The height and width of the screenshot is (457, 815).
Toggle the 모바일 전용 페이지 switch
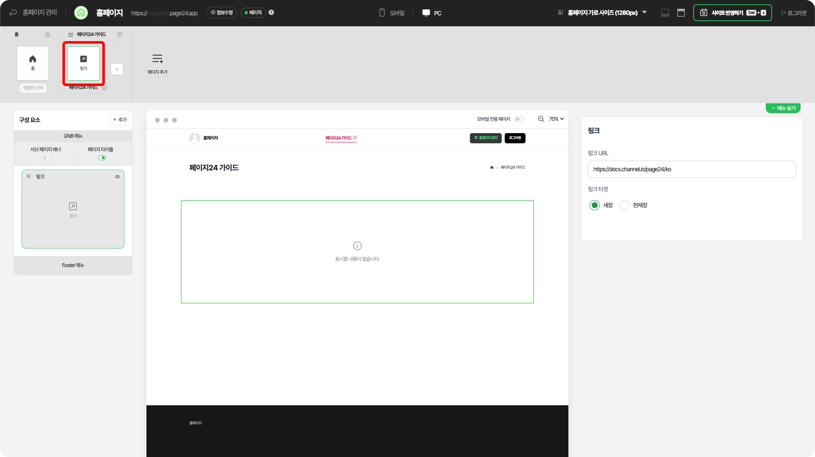(x=519, y=119)
